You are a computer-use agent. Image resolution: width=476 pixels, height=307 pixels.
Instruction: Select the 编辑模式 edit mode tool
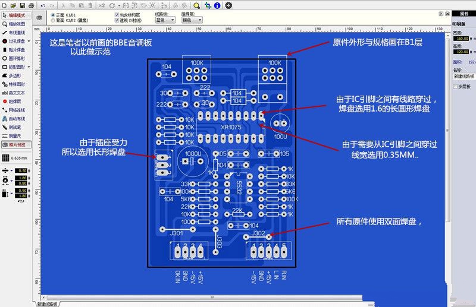click(17, 15)
